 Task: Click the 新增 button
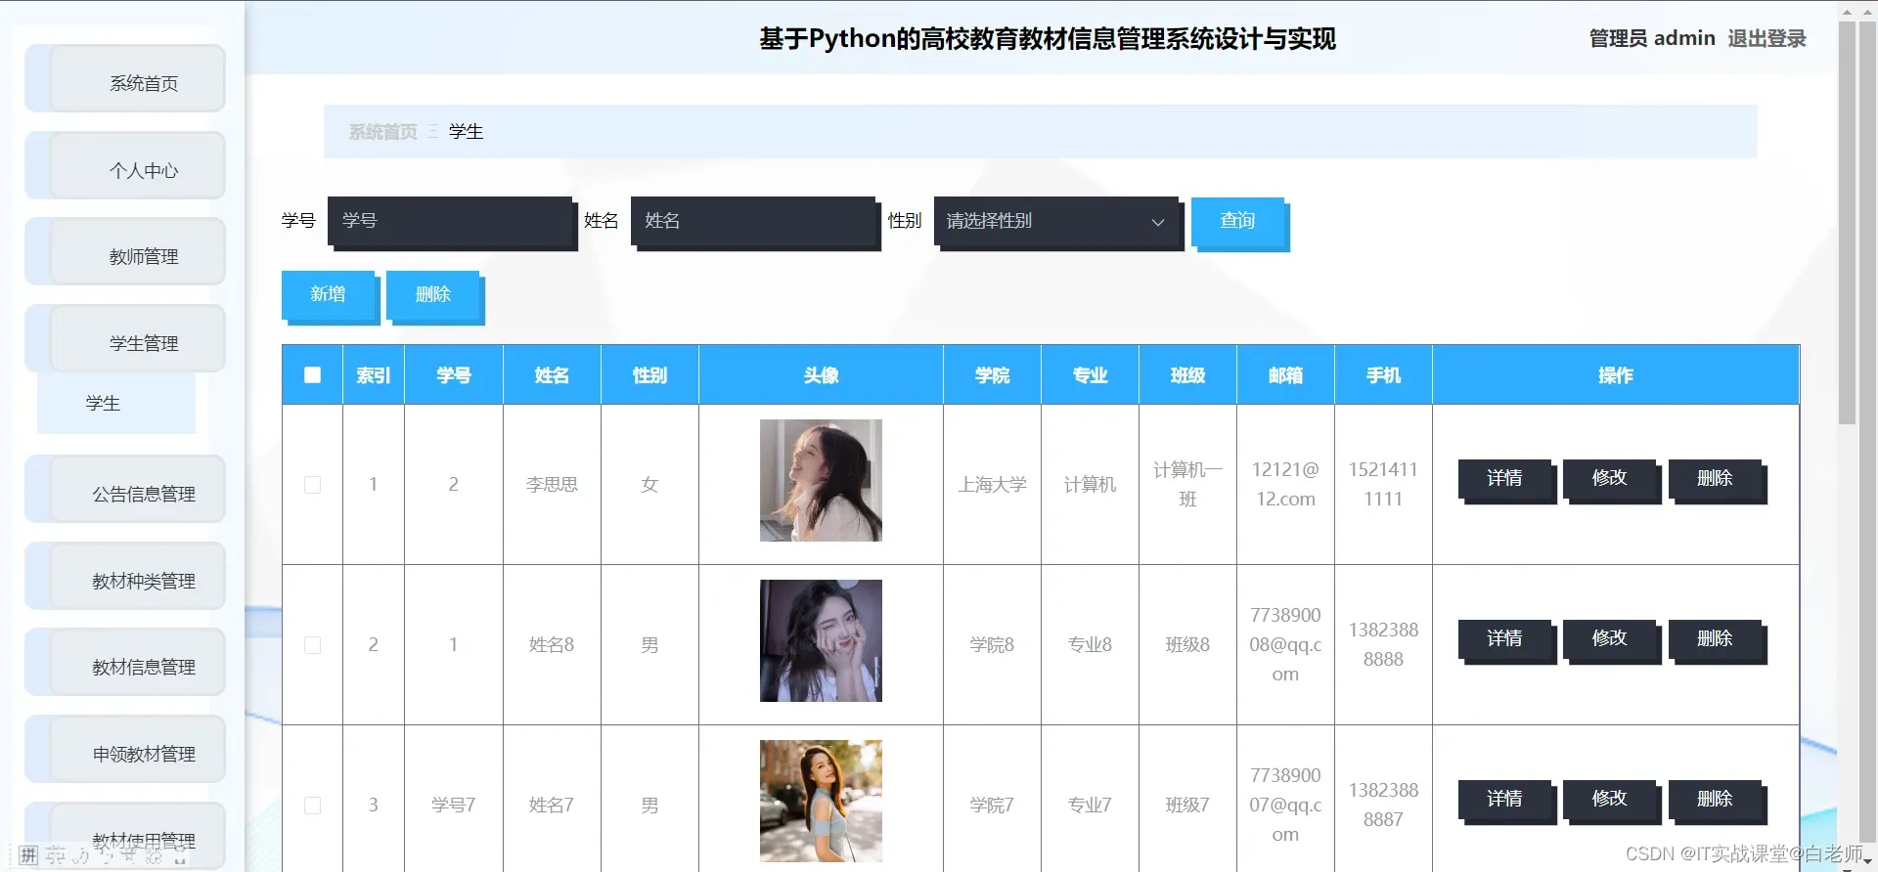point(328,294)
